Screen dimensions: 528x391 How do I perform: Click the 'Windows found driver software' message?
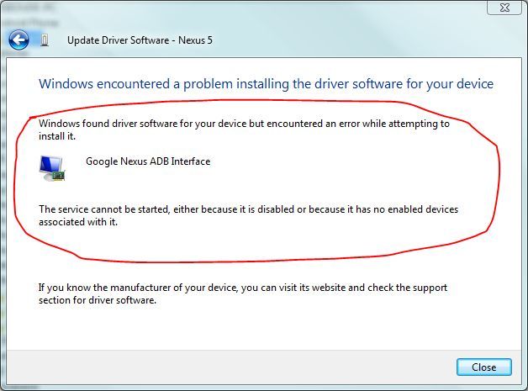244,129
